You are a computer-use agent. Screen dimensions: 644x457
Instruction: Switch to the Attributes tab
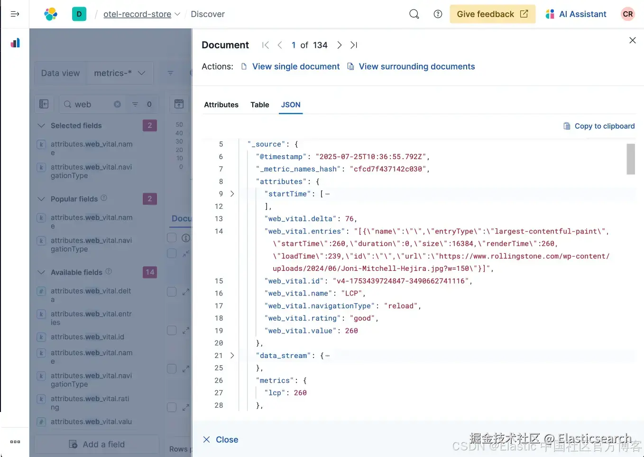221,105
